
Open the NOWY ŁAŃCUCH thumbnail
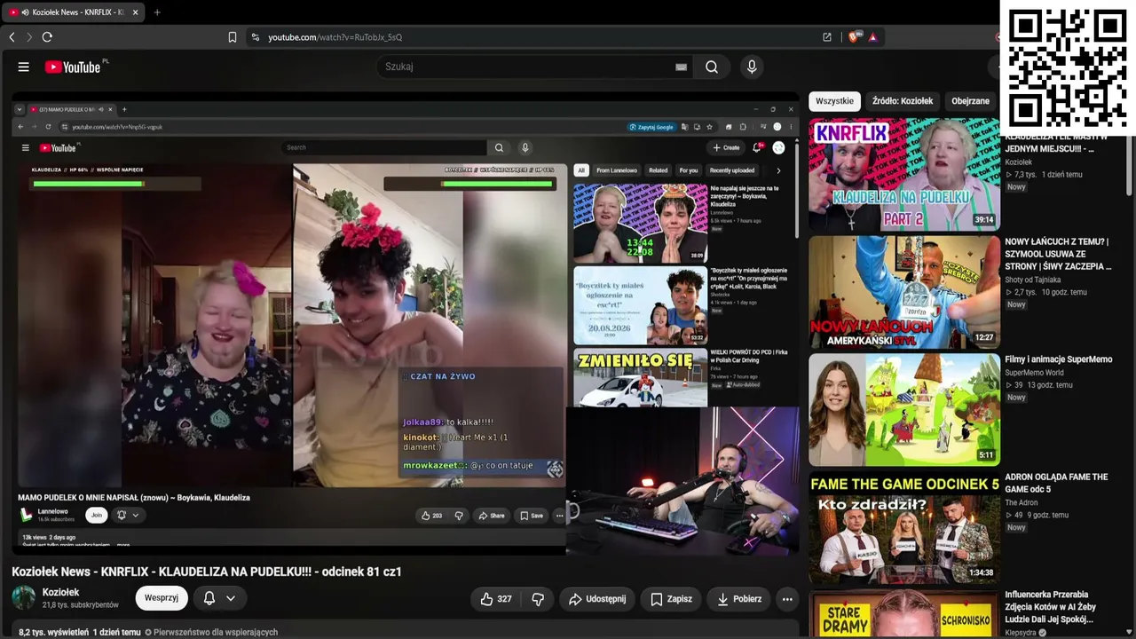(904, 292)
